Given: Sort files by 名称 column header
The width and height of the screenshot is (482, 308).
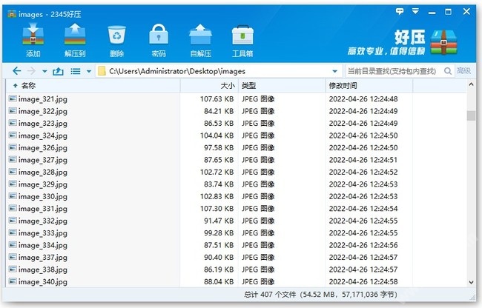Looking at the screenshot, I should (x=93, y=86).
